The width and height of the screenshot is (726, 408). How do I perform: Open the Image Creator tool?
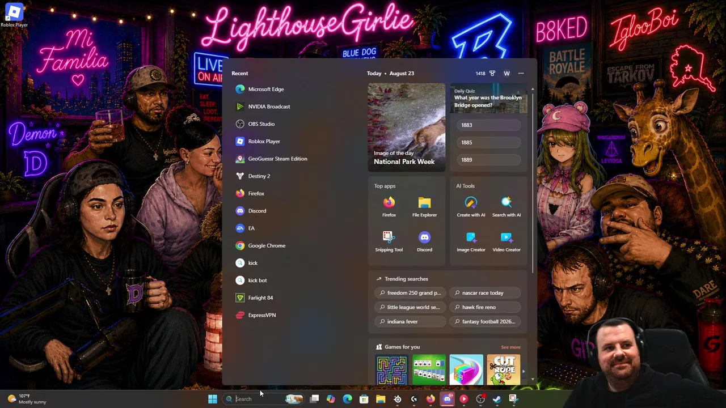tap(471, 241)
